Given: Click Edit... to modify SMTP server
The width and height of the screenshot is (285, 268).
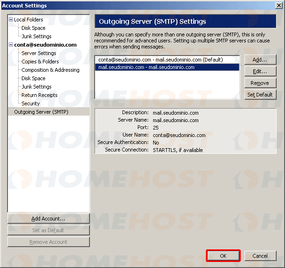Looking at the screenshot, I should [260, 71].
